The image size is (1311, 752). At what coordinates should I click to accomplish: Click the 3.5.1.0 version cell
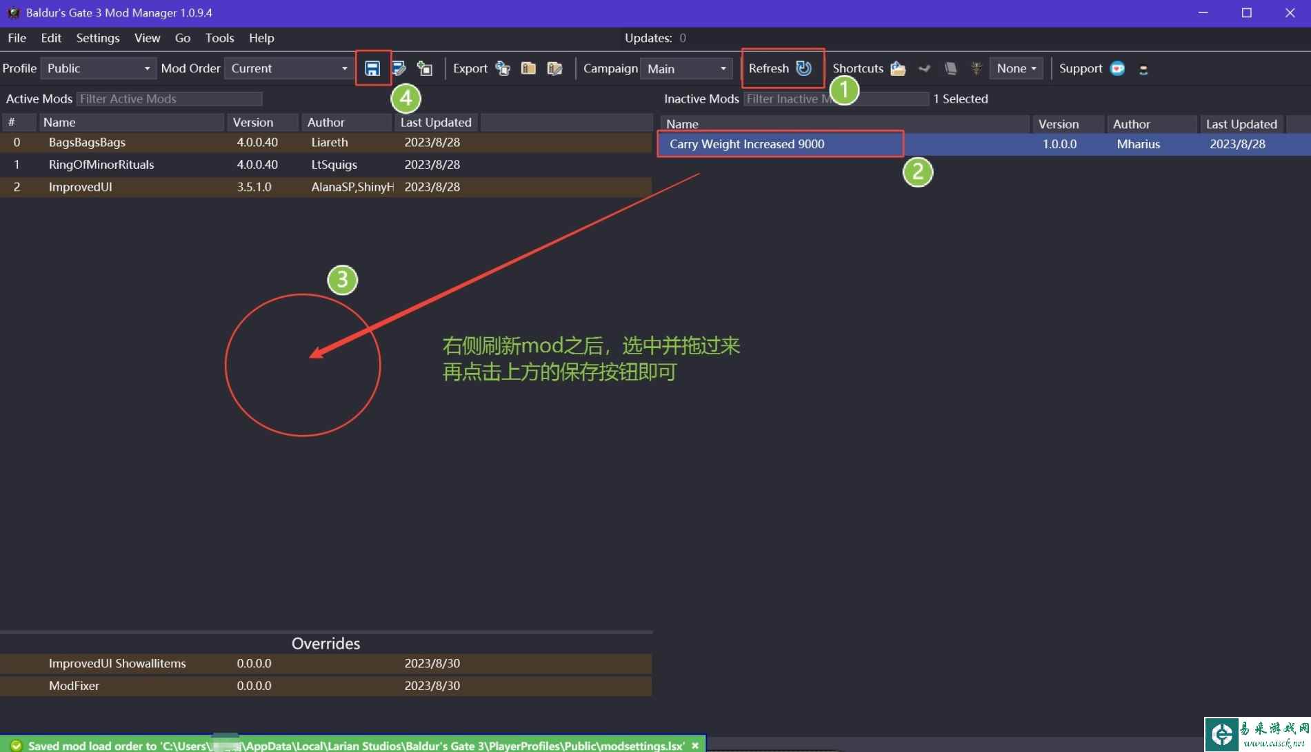click(x=254, y=187)
